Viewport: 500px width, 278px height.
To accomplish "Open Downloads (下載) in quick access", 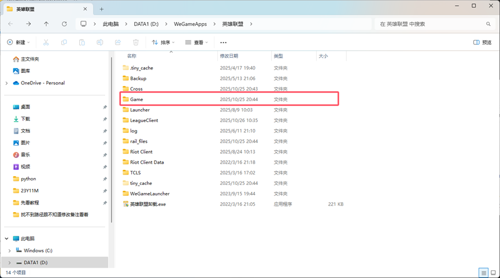I will pyautogui.click(x=21, y=119).
